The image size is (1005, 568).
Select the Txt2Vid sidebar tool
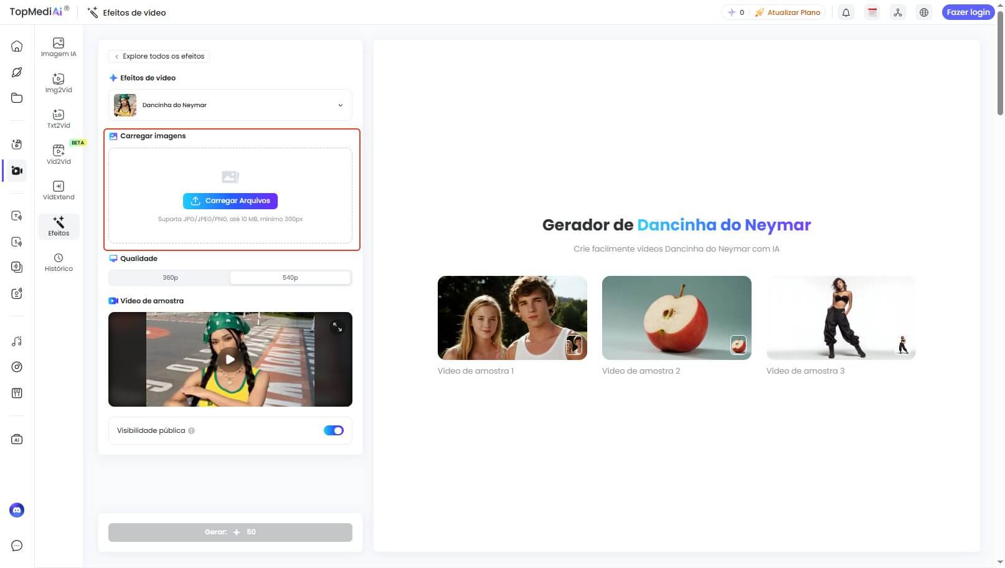tap(58, 118)
